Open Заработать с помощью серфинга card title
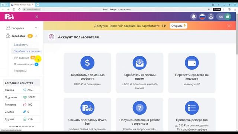Viewport: 238px width, 134px height. coord(87,77)
